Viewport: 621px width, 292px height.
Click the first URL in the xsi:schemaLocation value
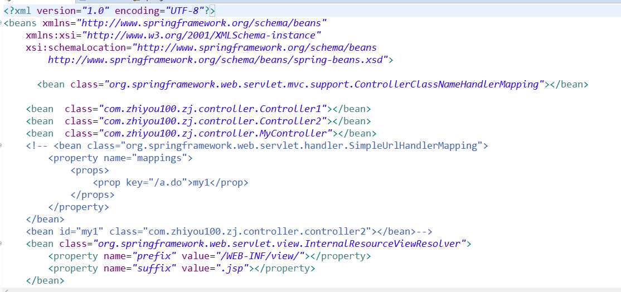click(257, 47)
